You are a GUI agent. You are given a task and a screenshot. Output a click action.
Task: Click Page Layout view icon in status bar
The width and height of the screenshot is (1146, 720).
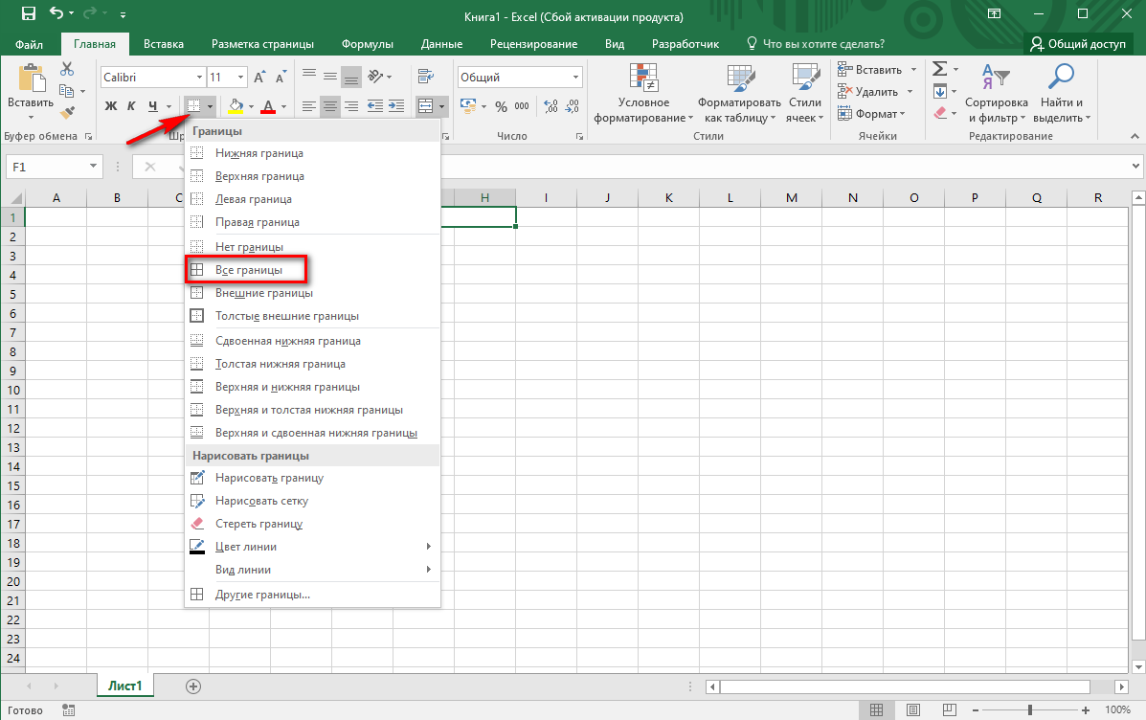[x=912, y=709]
